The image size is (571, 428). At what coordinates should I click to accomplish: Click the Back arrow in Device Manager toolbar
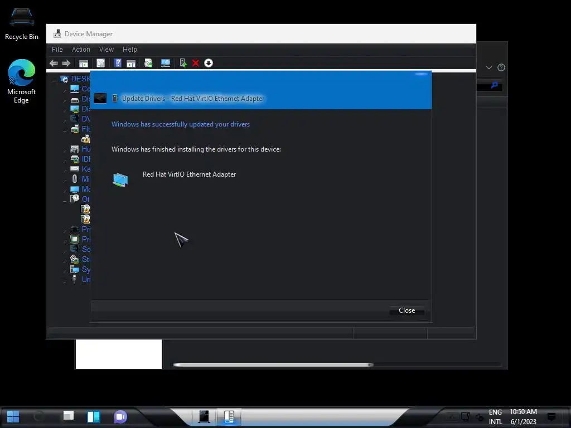point(54,64)
